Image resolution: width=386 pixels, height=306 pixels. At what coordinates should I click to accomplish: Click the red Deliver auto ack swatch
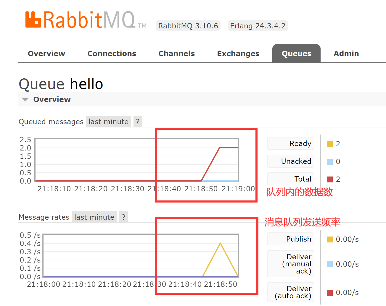pyautogui.click(x=330, y=293)
